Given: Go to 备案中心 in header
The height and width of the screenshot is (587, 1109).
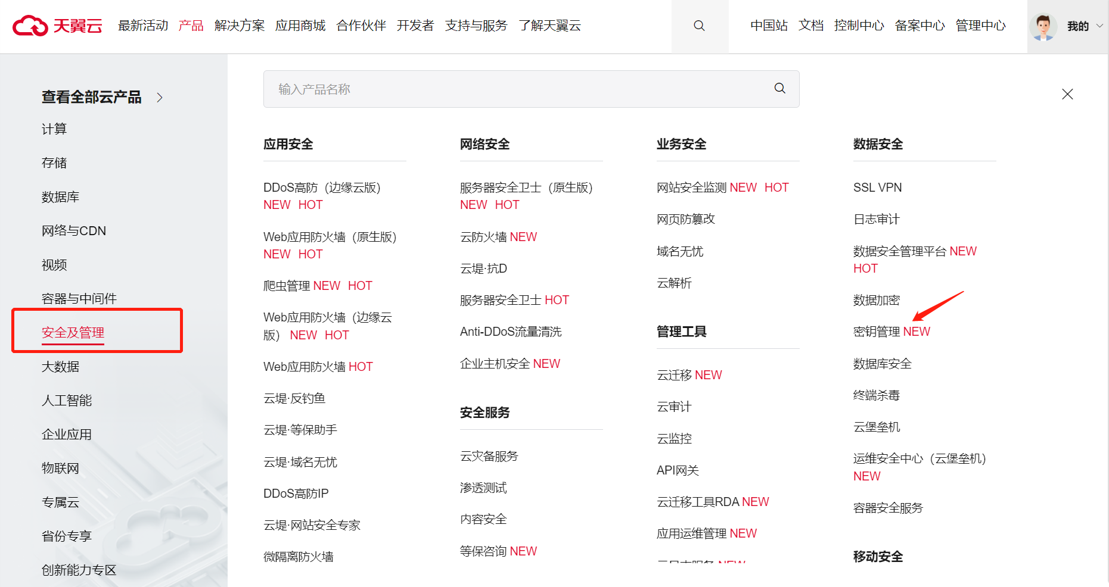Looking at the screenshot, I should (919, 26).
